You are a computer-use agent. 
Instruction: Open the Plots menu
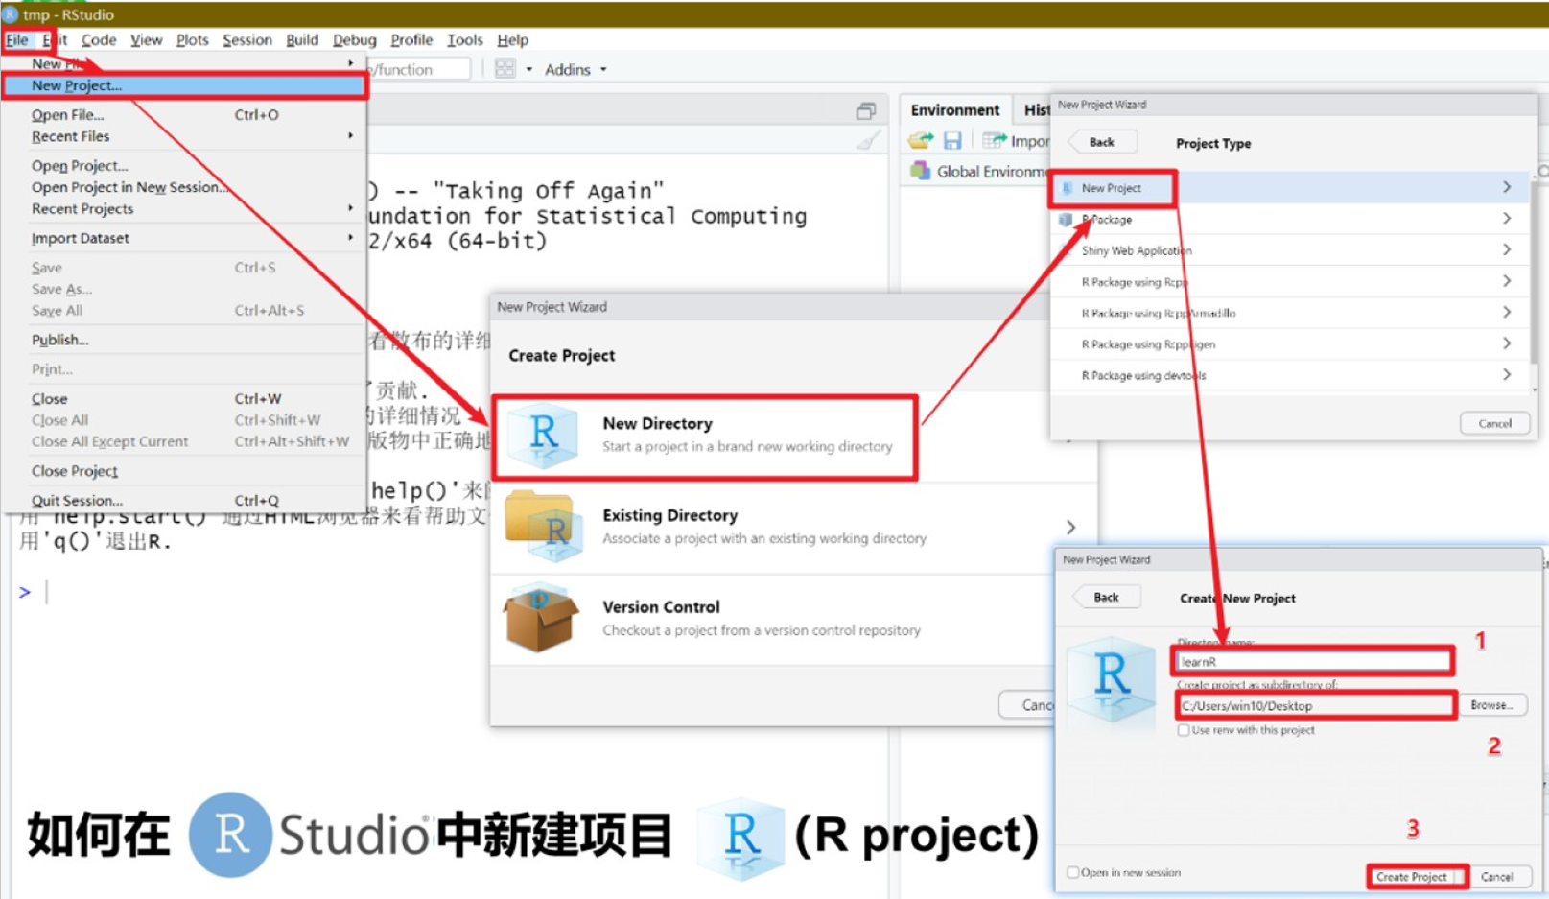tap(192, 40)
